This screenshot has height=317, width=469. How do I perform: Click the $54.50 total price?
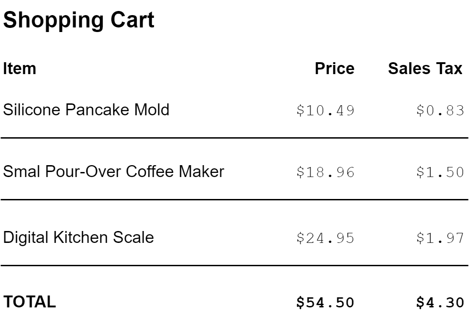pyautogui.click(x=325, y=302)
